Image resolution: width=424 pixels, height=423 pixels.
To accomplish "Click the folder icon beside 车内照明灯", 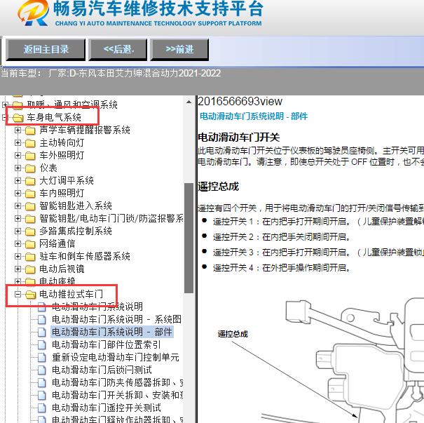I will click(x=30, y=194).
